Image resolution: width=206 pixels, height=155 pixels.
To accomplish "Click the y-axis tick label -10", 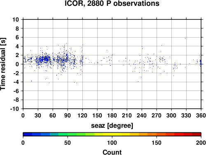I will click(x=14, y=109).
